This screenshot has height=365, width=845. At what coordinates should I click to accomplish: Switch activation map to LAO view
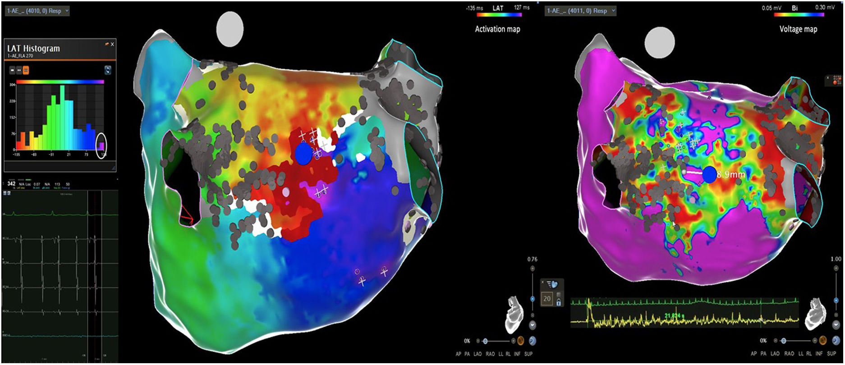pyautogui.click(x=478, y=355)
